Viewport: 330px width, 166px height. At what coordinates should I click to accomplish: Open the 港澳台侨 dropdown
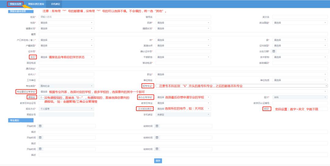[x=183, y=46]
